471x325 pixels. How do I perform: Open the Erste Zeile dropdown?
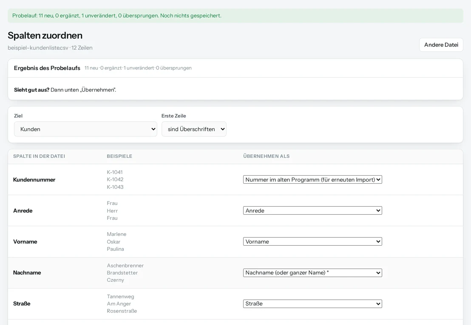(x=194, y=129)
